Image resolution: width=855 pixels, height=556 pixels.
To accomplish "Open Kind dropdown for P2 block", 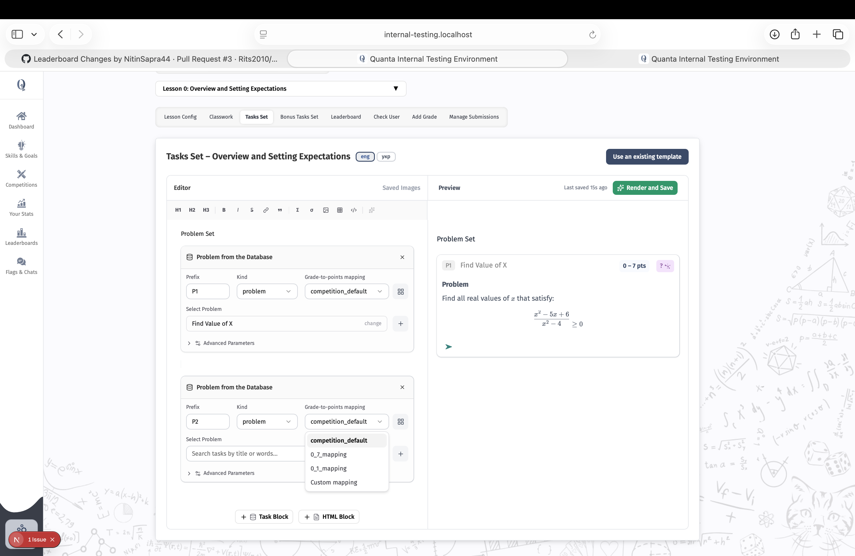I will (x=267, y=422).
